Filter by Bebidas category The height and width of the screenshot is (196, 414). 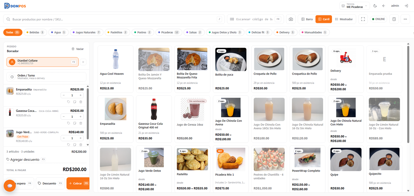pos(35,32)
